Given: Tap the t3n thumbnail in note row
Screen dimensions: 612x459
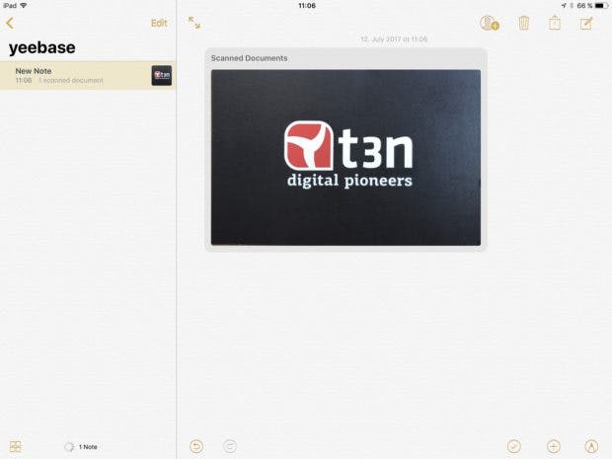Looking at the screenshot, I should pos(162,75).
